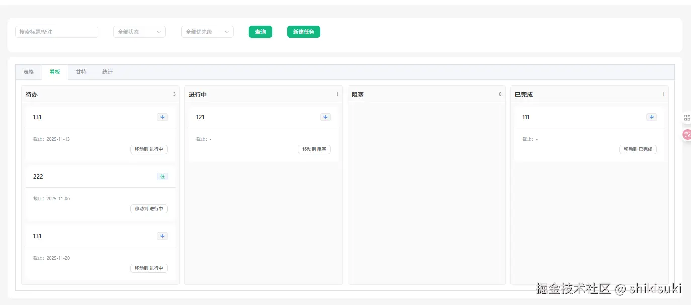Click the 中 priority badge on bottom 131 task
The image size is (691, 305).
(x=162, y=236)
